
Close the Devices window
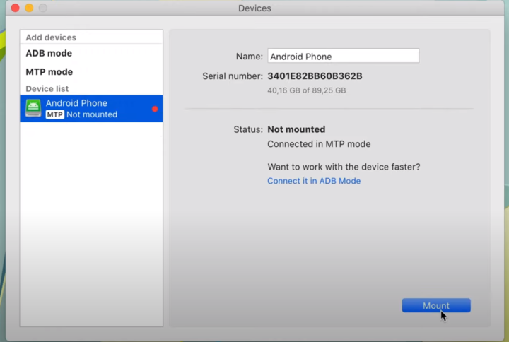pyautogui.click(x=16, y=8)
